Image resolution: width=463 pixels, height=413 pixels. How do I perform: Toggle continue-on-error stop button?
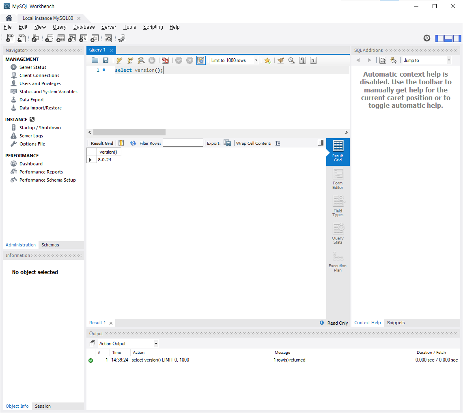point(165,60)
